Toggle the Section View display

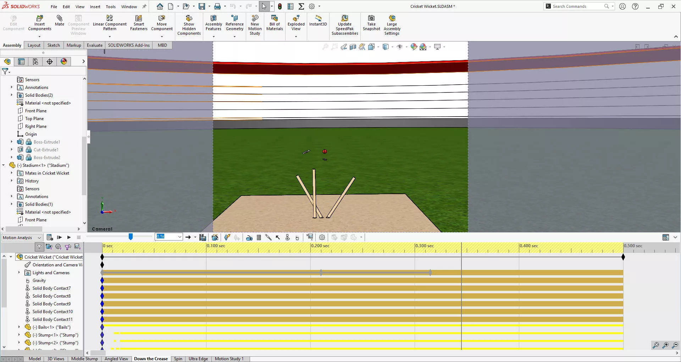coord(353,46)
